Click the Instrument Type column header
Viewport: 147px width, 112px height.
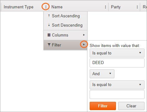(19, 7)
